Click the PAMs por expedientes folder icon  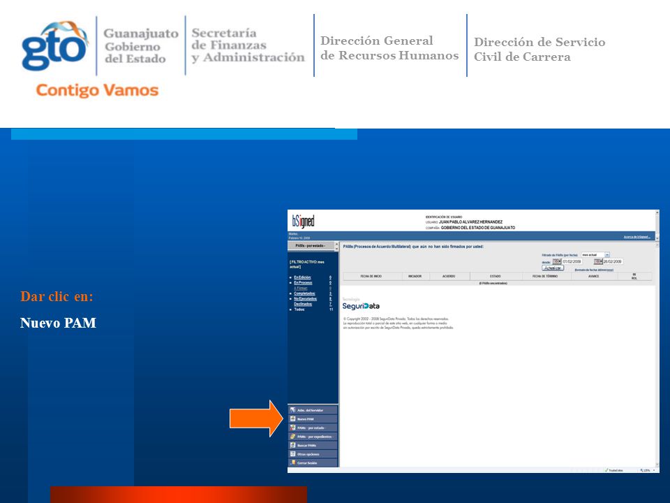tap(292, 436)
